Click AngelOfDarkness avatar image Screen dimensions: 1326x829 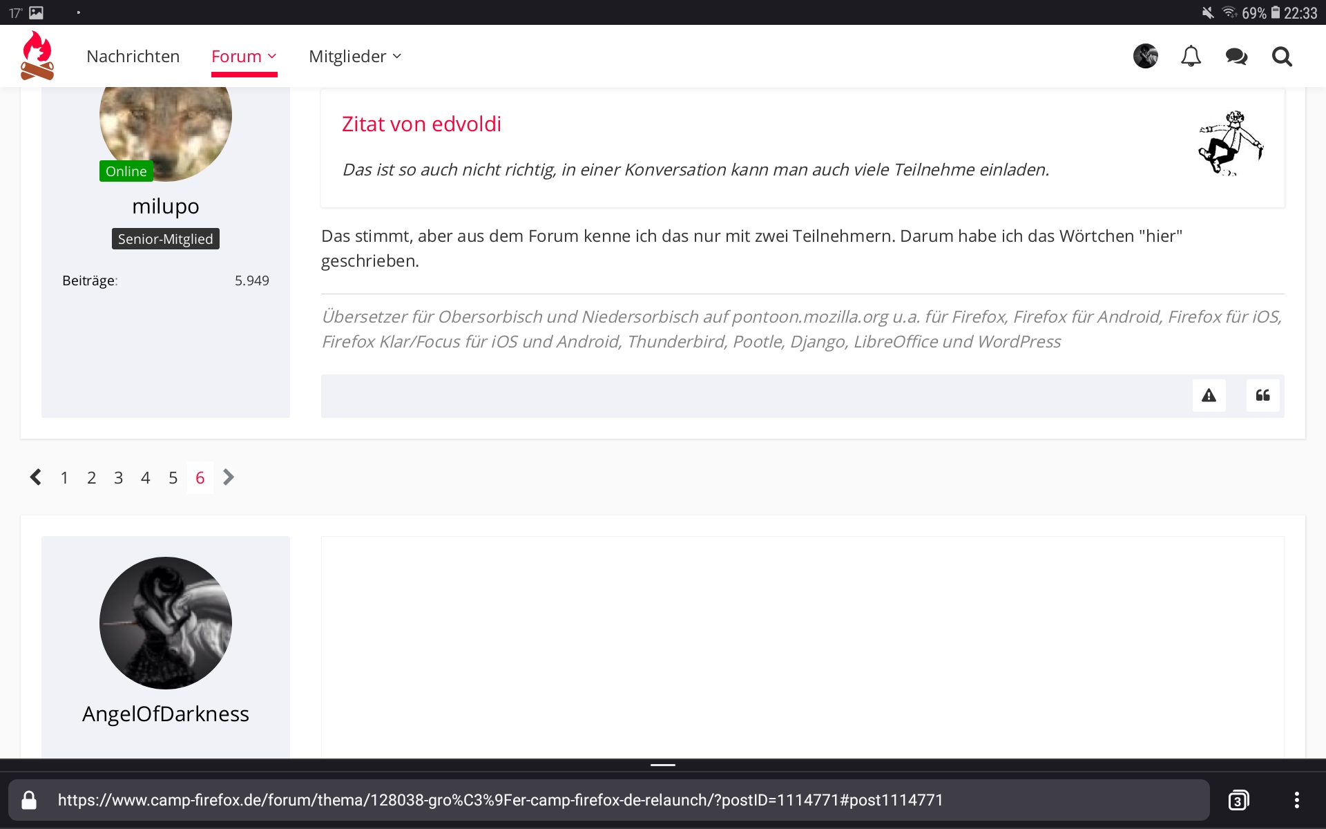(x=165, y=622)
